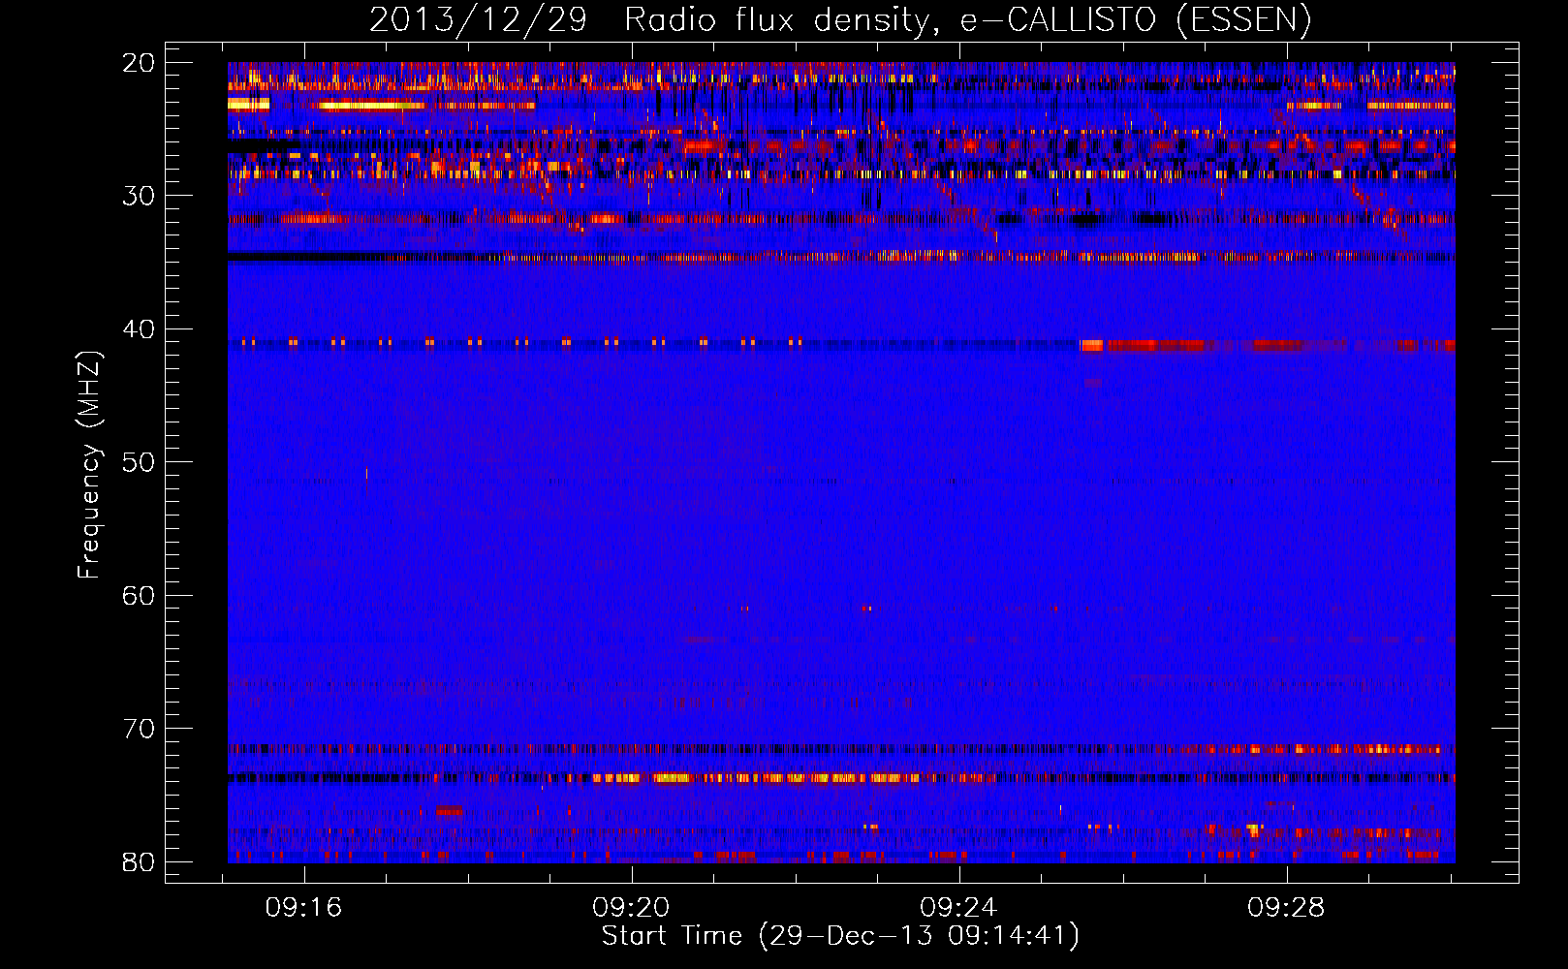Click the 80 frequency tick label
Screen dimensions: 1568x969
pos(139,862)
